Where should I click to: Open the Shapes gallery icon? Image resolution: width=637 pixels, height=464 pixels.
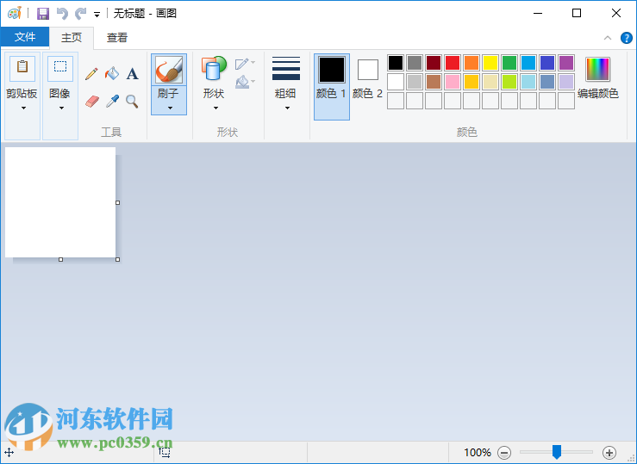[214, 69]
